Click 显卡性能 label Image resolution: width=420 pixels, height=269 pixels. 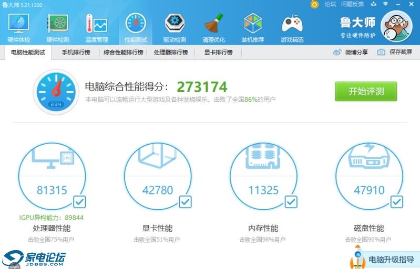click(x=157, y=228)
